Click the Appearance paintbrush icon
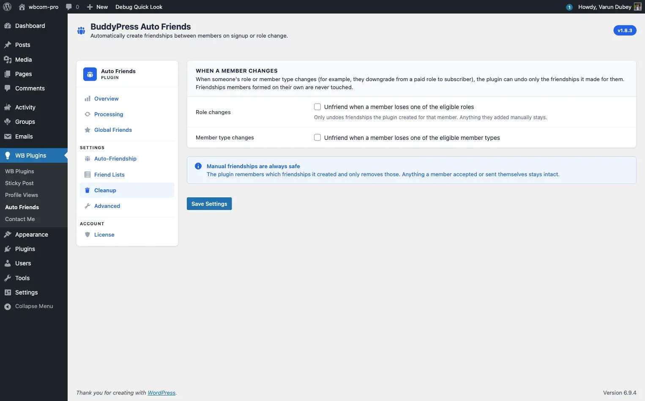Image resolution: width=645 pixels, height=401 pixels. coord(8,235)
